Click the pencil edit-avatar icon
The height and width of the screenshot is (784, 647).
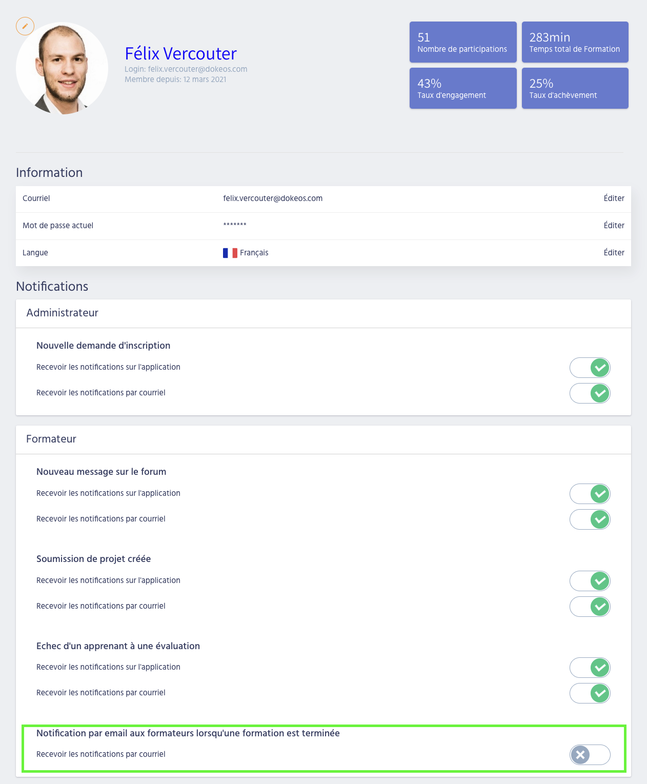point(25,26)
